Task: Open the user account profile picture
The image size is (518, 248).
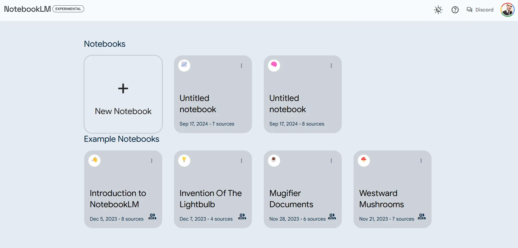Action: point(507,10)
